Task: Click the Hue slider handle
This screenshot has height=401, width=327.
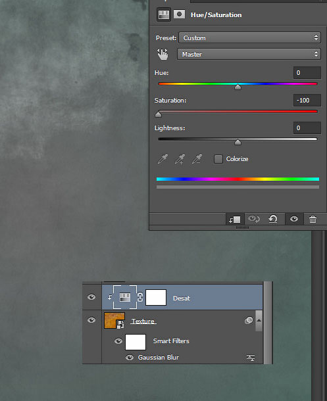Action: pyautogui.click(x=238, y=87)
